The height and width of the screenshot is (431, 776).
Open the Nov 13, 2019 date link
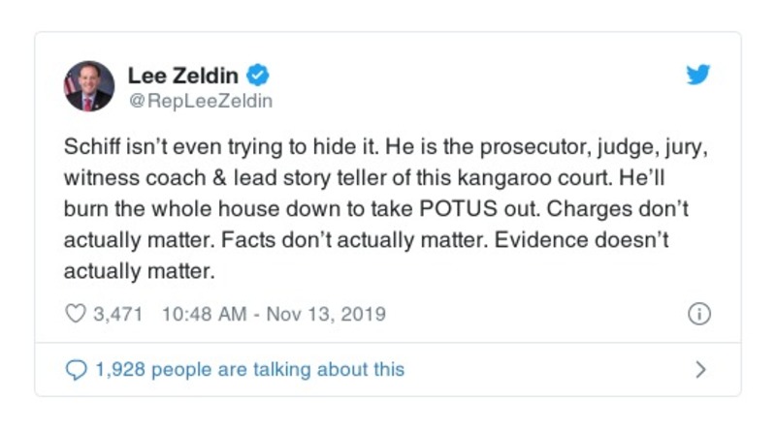tap(316, 314)
